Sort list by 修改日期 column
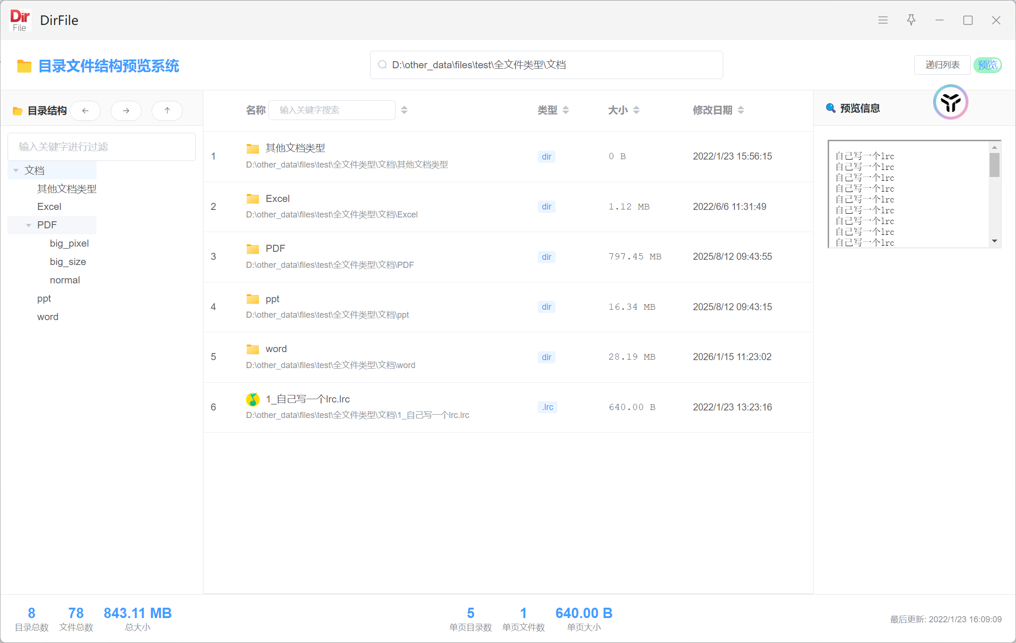 (741, 110)
